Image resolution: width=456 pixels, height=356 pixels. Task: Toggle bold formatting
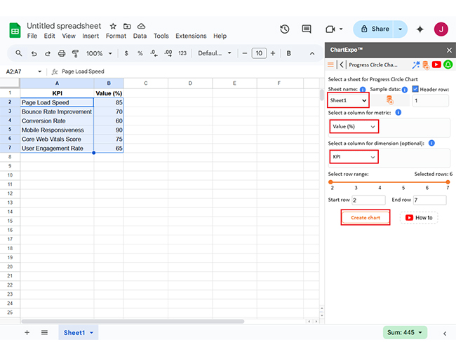[x=289, y=53]
